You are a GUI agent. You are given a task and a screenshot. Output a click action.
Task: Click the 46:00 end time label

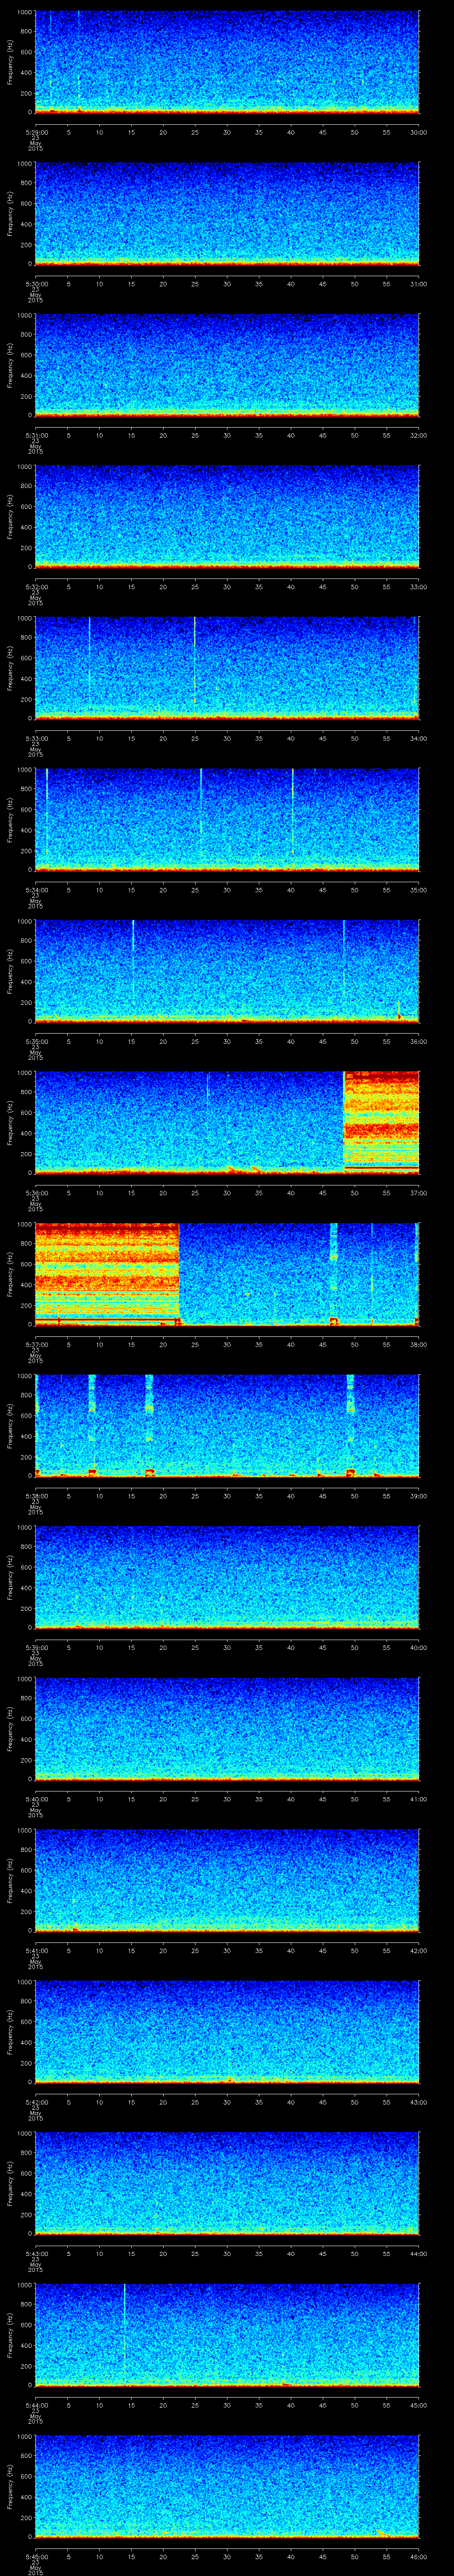418,2556
